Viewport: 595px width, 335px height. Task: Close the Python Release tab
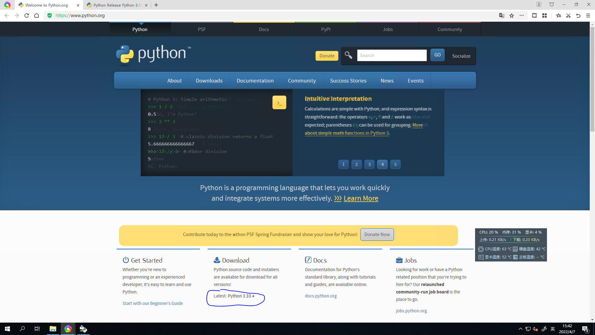[x=146, y=5]
